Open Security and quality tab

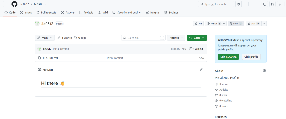(127, 13)
